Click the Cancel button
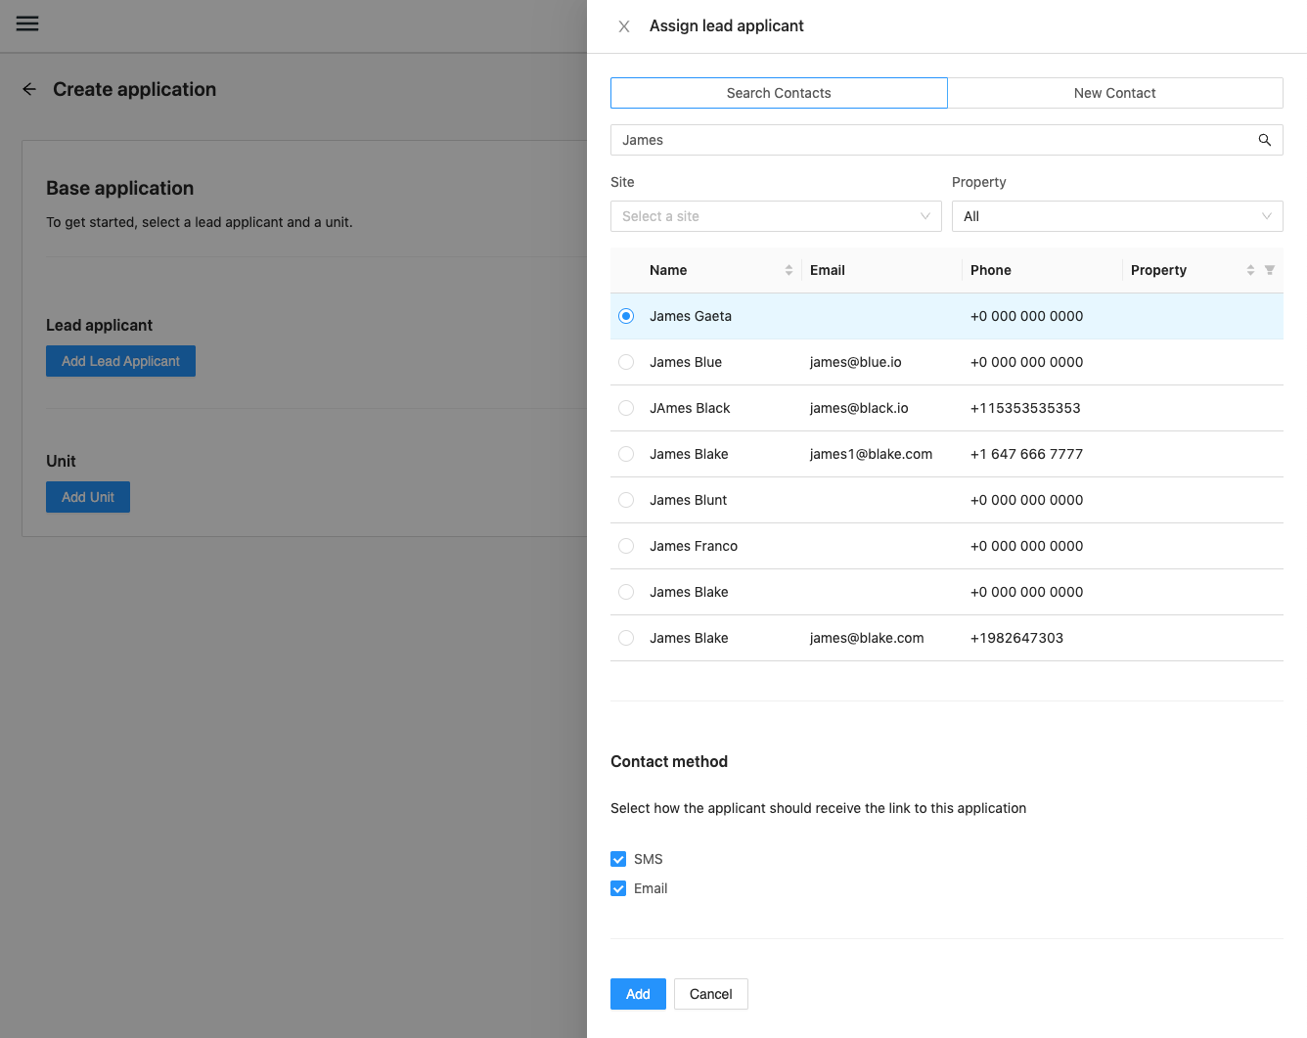 [x=711, y=994]
